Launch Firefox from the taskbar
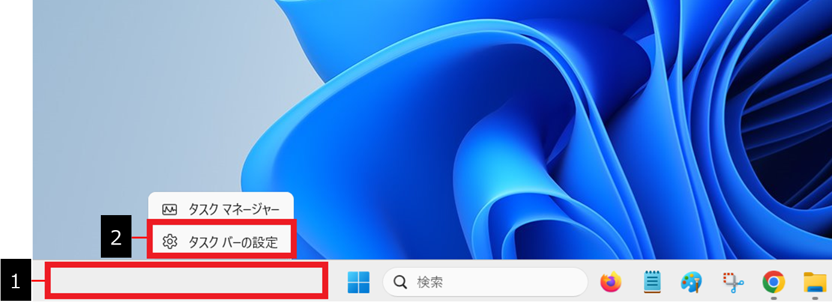 click(x=611, y=282)
